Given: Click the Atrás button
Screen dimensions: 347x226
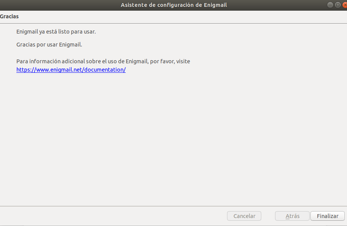Looking at the screenshot, I should point(292,216).
